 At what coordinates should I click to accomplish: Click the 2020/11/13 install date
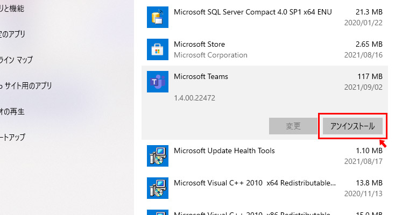(363, 194)
